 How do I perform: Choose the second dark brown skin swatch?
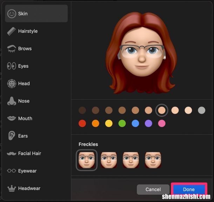[x=95, y=110]
